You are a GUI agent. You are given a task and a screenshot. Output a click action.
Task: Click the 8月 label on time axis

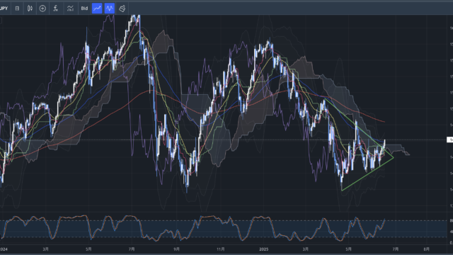[426, 249]
